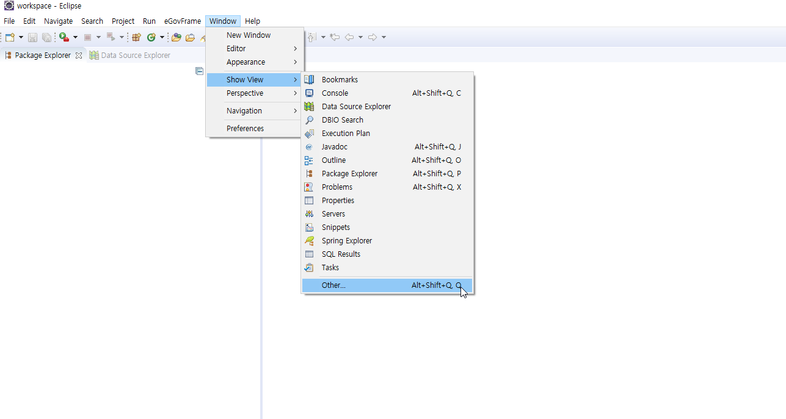This screenshot has width=786, height=419.
Task: Open the New Java Class dropdown arrow
Action: (x=162, y=37)
